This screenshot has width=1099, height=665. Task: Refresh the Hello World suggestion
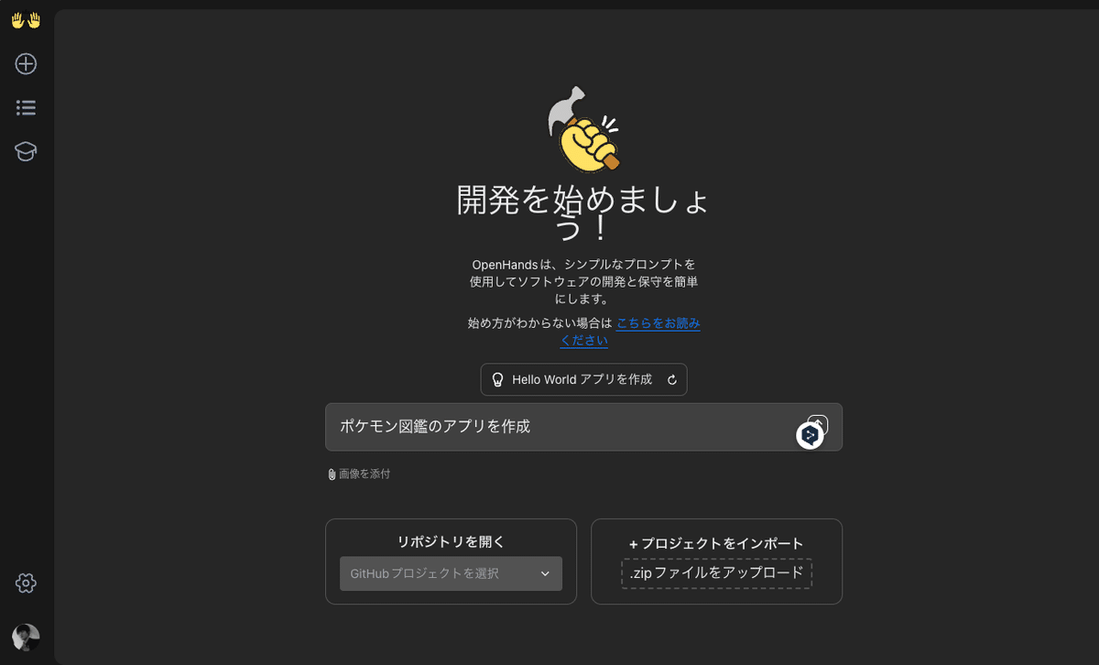672,379
